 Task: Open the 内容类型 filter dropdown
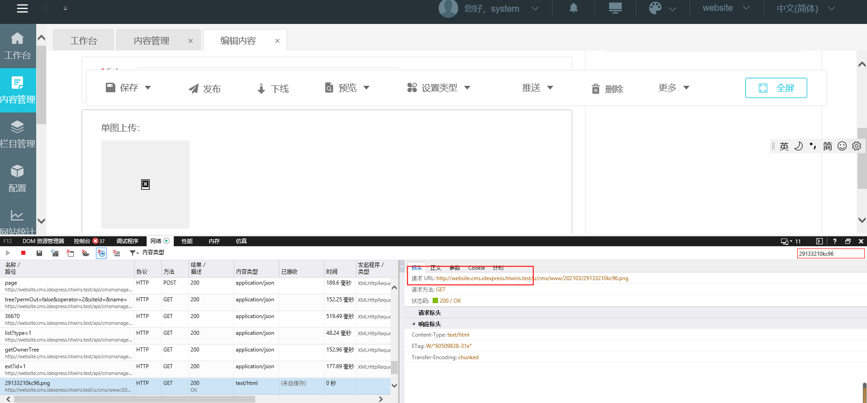tap(147, 253)
